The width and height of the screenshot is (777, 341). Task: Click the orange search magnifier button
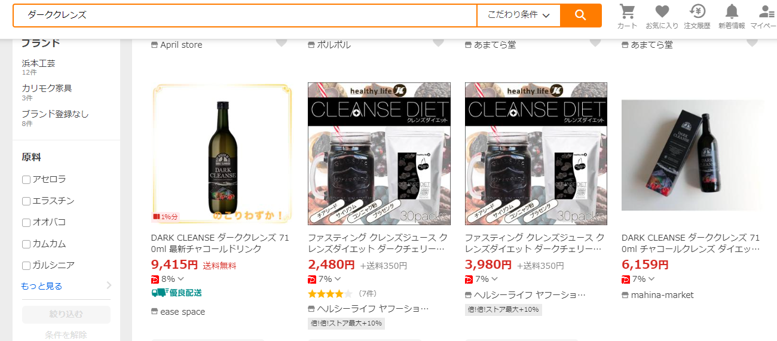click(580, 15)
